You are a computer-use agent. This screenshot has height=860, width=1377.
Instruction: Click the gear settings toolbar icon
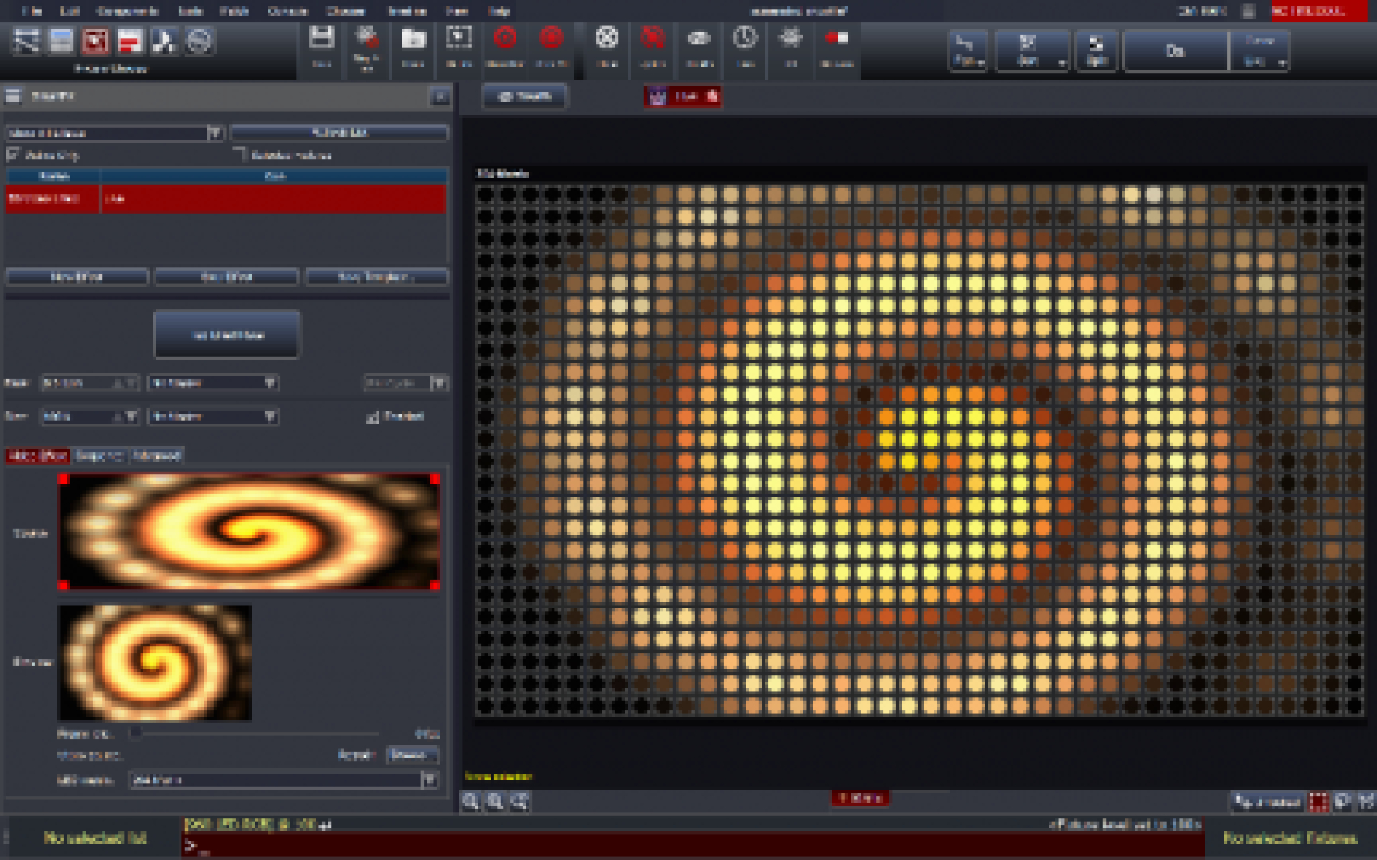[791, 37]
